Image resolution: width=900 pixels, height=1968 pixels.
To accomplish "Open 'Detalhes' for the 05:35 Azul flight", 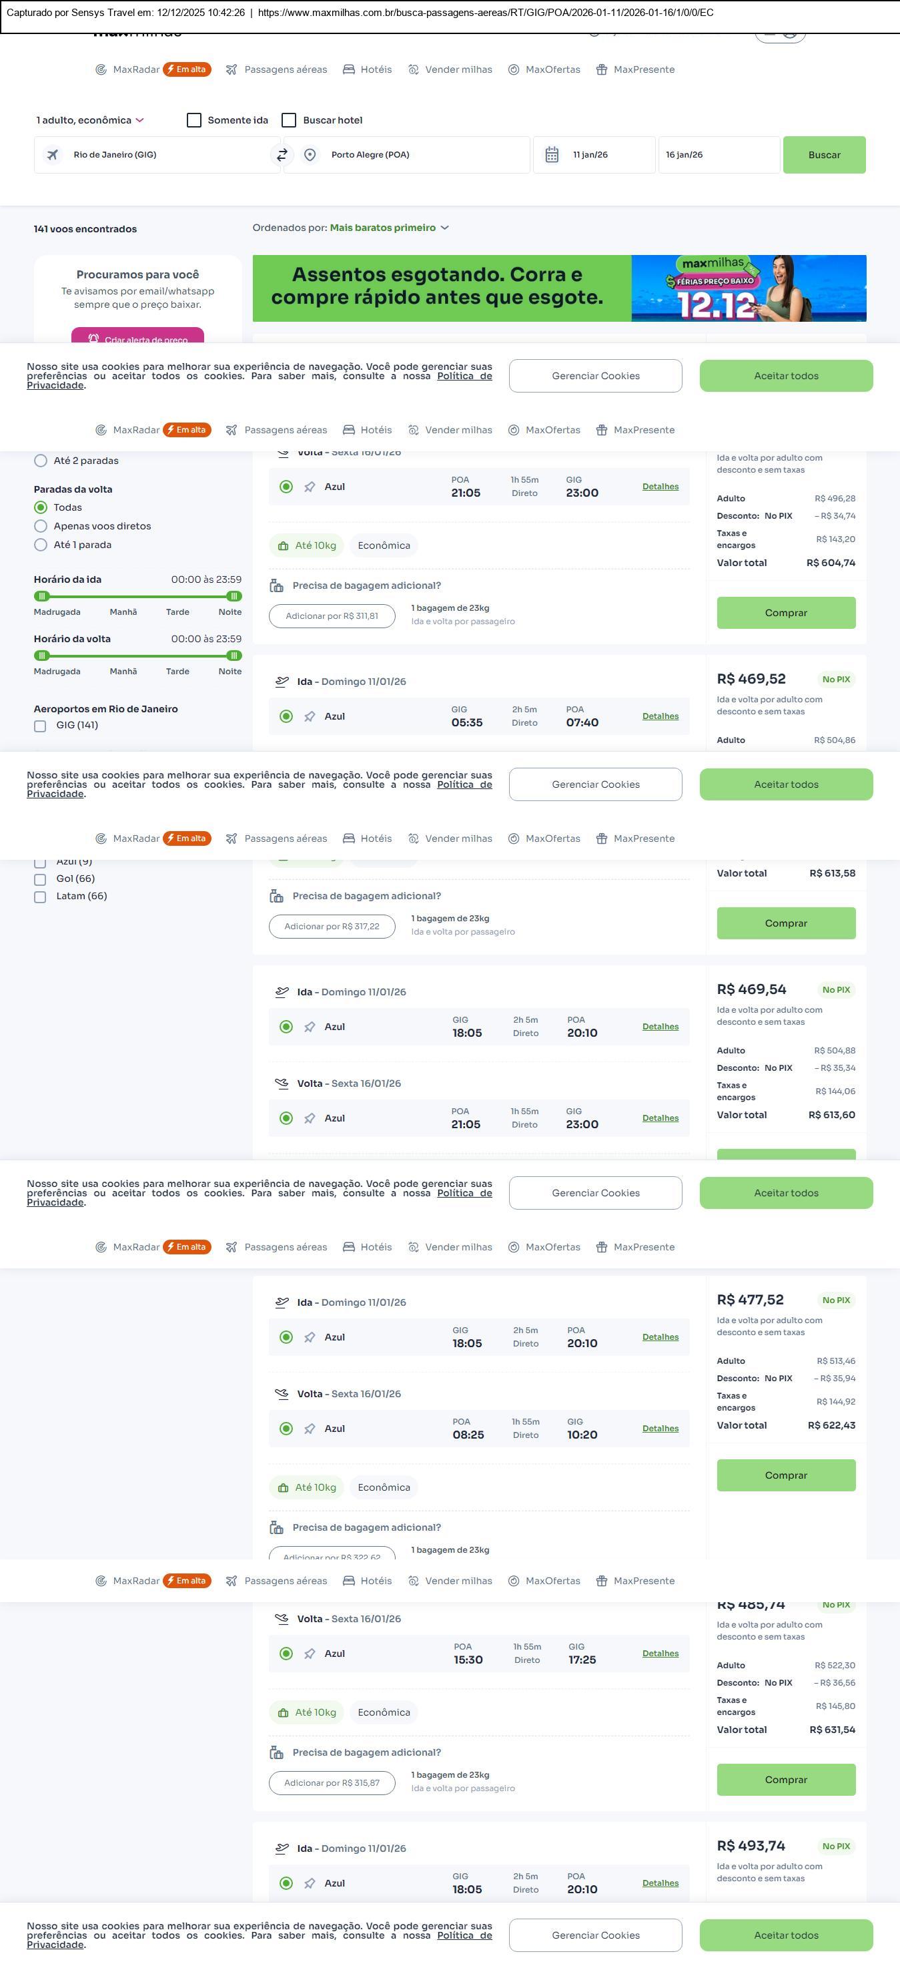I will click(660, 716).
